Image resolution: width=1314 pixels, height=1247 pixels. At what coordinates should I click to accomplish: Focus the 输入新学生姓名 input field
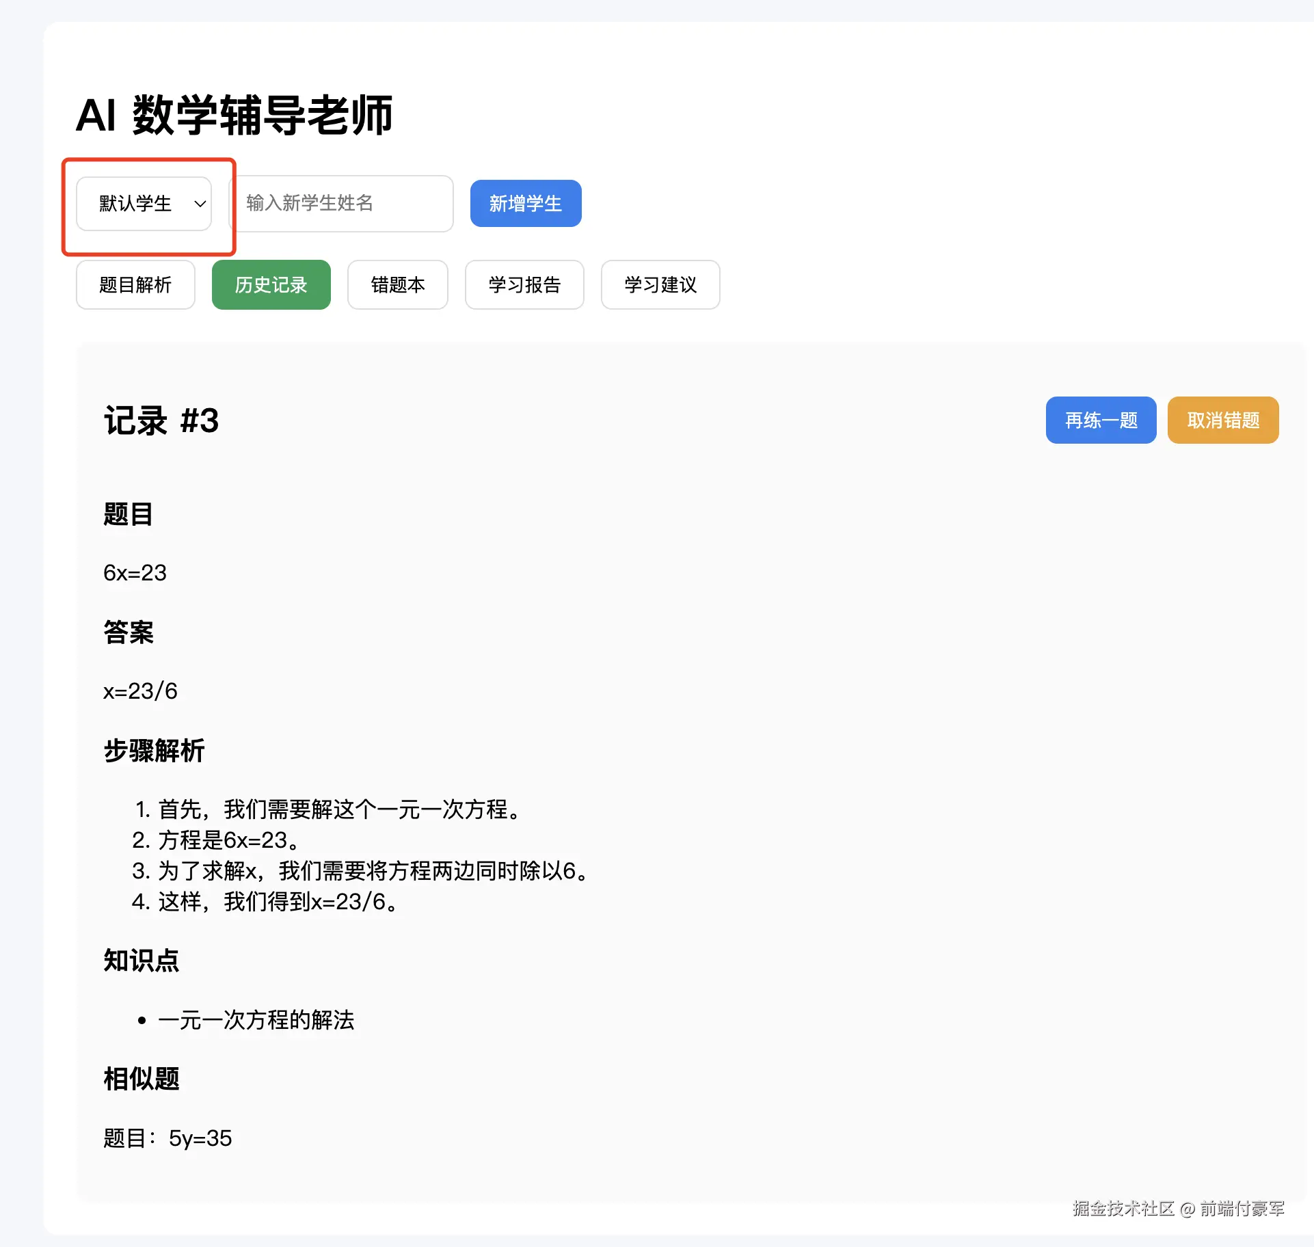click(x=340, y=203)
